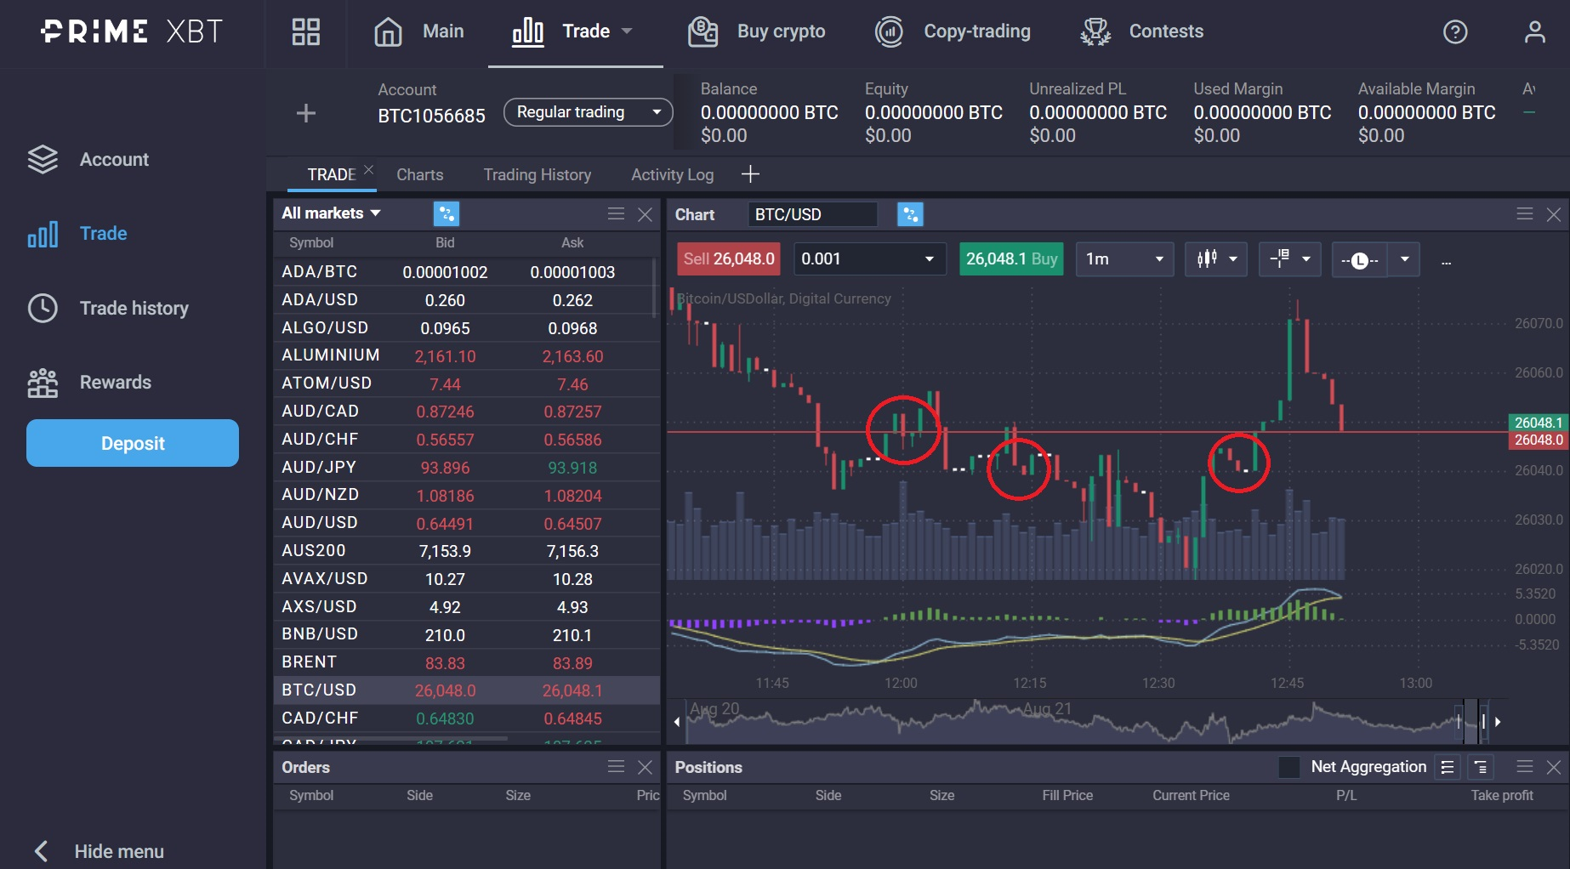Open Trade history from sidebar
Viewport: 1570px width, 869px height.
click(x=107, y=308)
